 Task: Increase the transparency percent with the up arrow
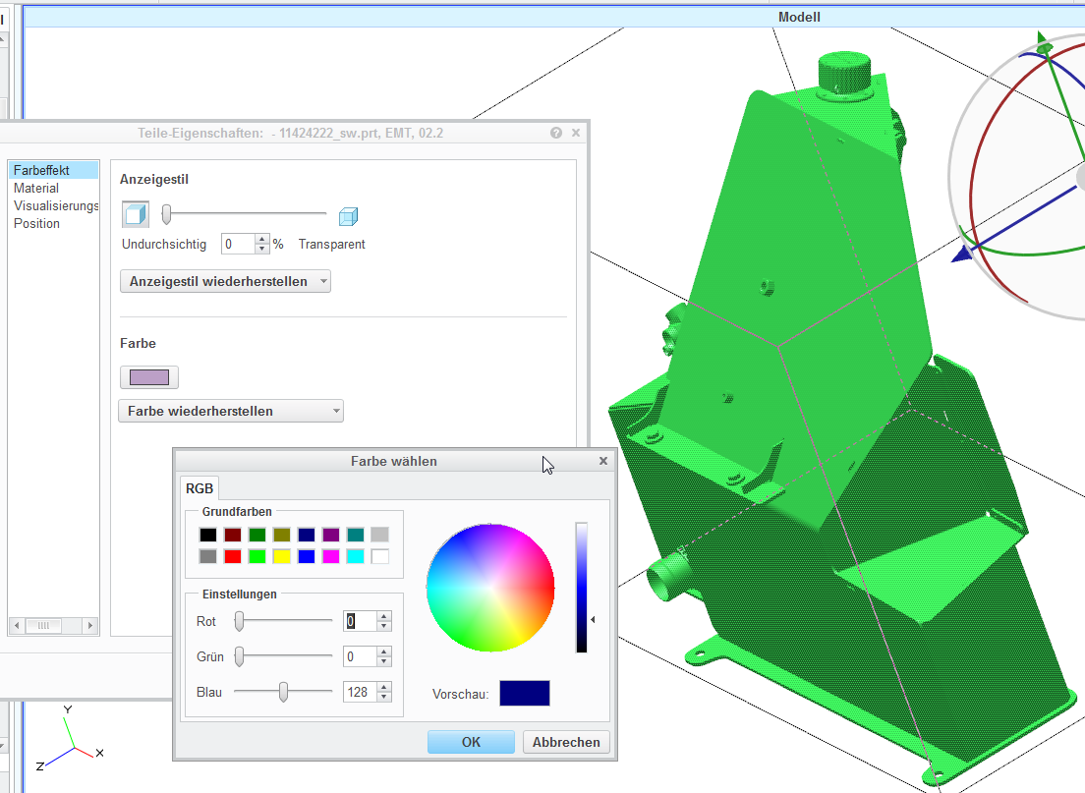pos(261,240)
